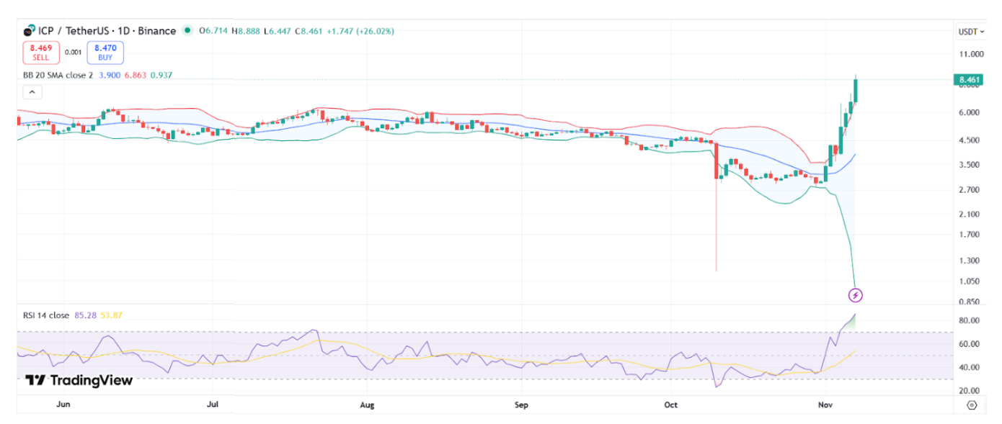
Task: Open the USDT currency dropdown
Action: pyautogui.click(x=970, y=32)
